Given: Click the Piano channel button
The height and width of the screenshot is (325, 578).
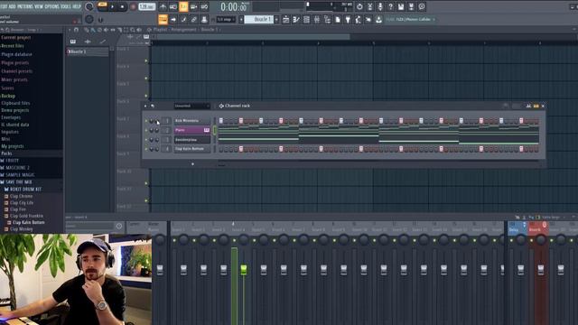Looking at the screenshot, I should [x=192, y=130].
